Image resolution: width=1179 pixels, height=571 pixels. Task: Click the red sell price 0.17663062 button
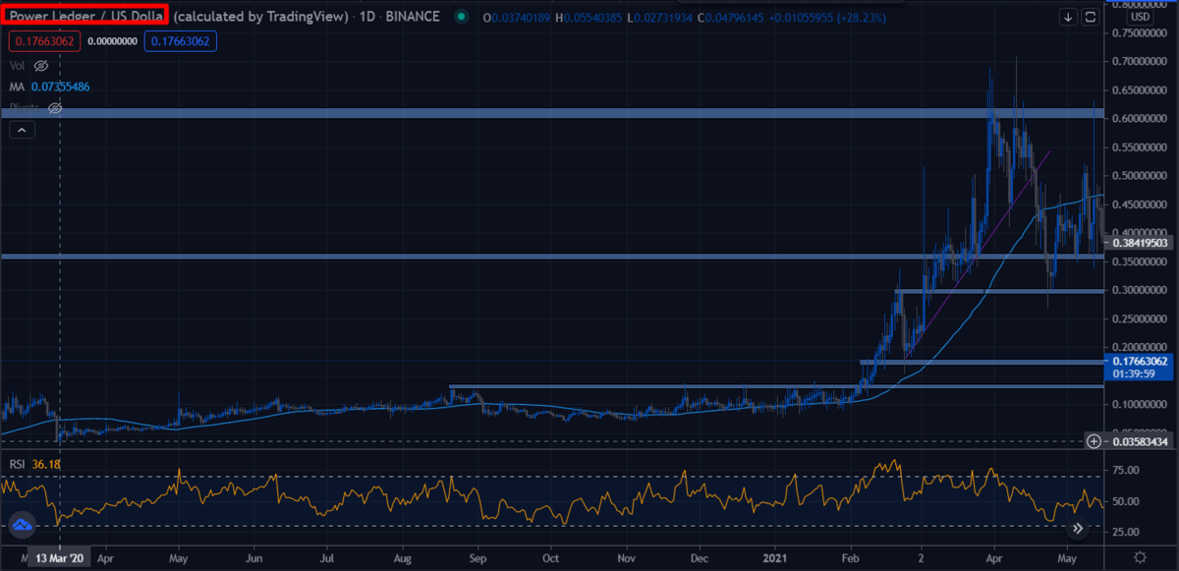[46, 40]
